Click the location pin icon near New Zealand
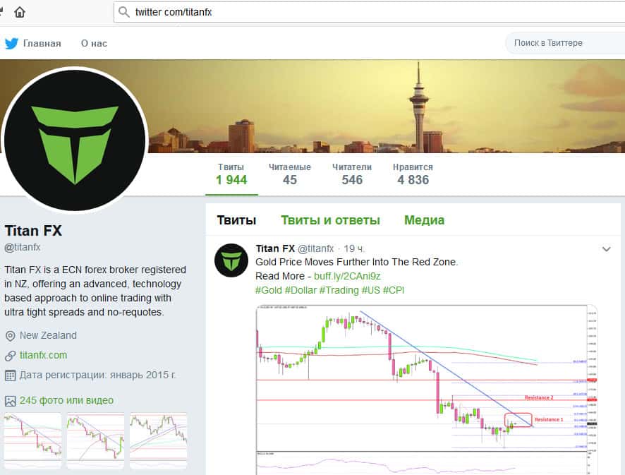This screenshot has width=625, height=475. (x=11, y=336)
